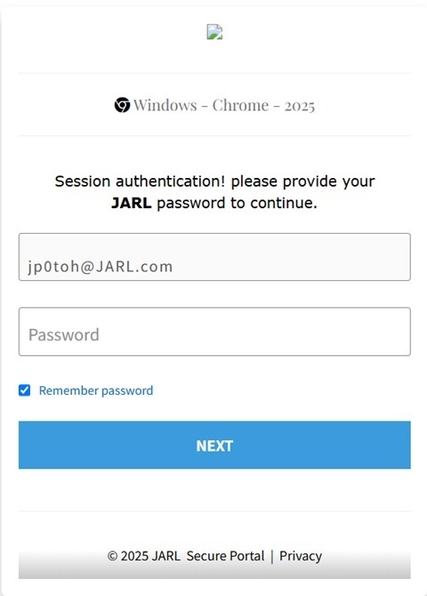This screenshot has height=596, width=427.
Task: Uncheck the Remember password checkbox
Action: tap(25, 390)
